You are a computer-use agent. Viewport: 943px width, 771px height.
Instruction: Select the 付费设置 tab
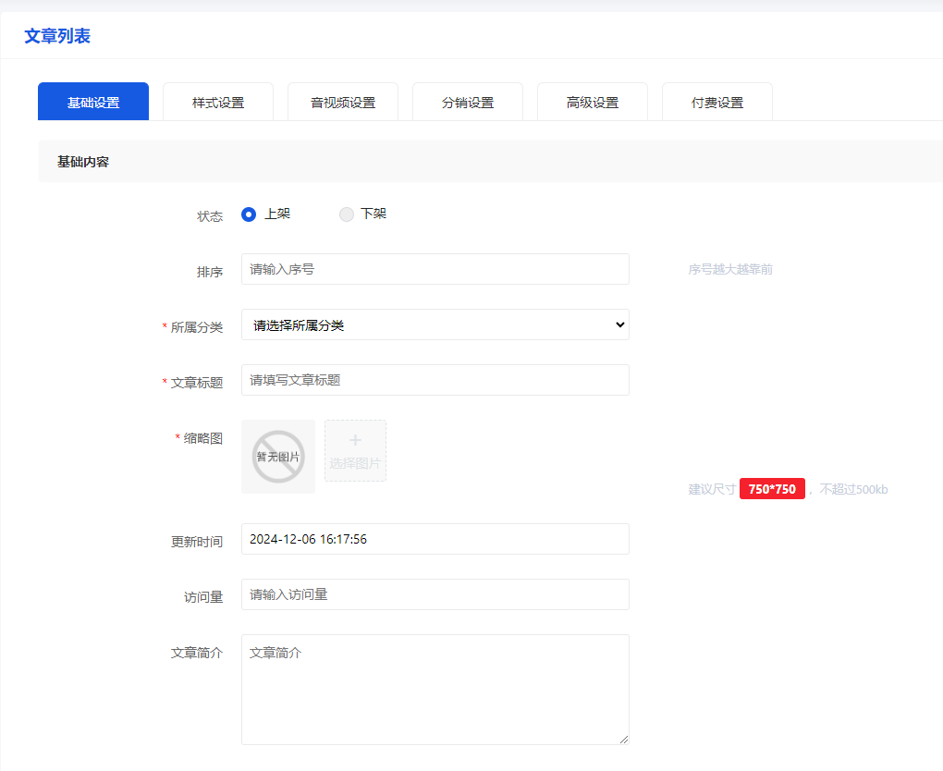click(x=717, y=103)
